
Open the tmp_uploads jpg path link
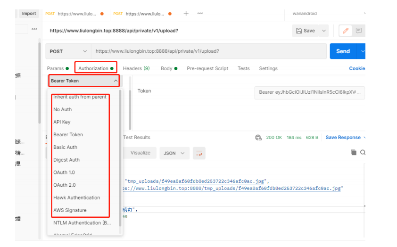(x=211, y=181)
